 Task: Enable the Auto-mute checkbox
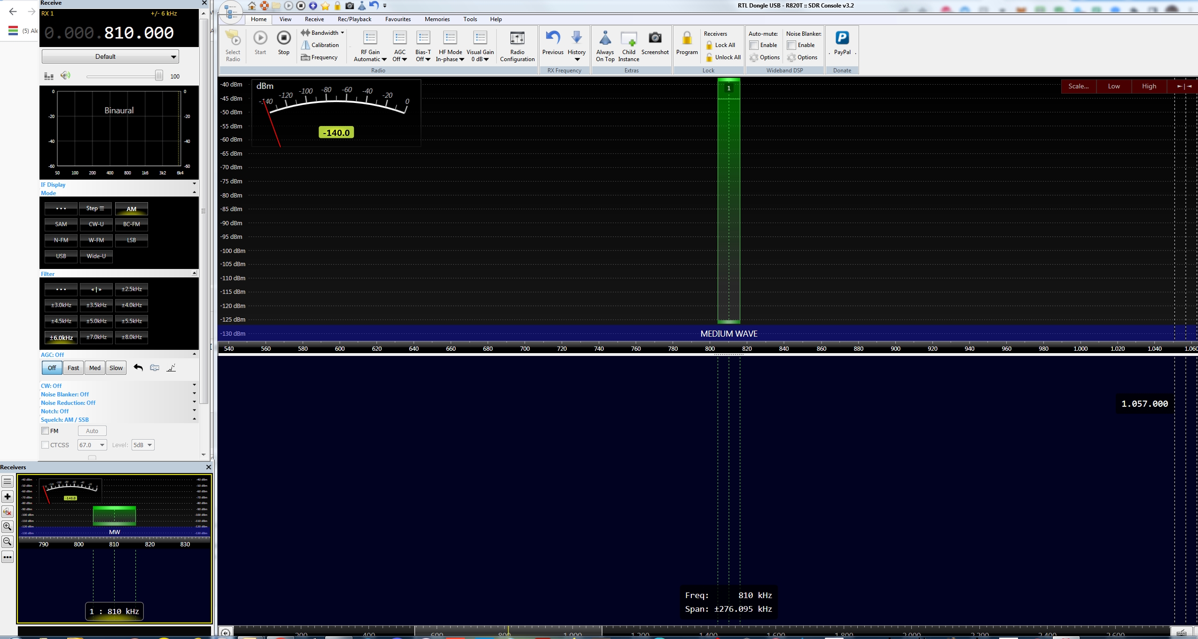[x=754, y=45]
